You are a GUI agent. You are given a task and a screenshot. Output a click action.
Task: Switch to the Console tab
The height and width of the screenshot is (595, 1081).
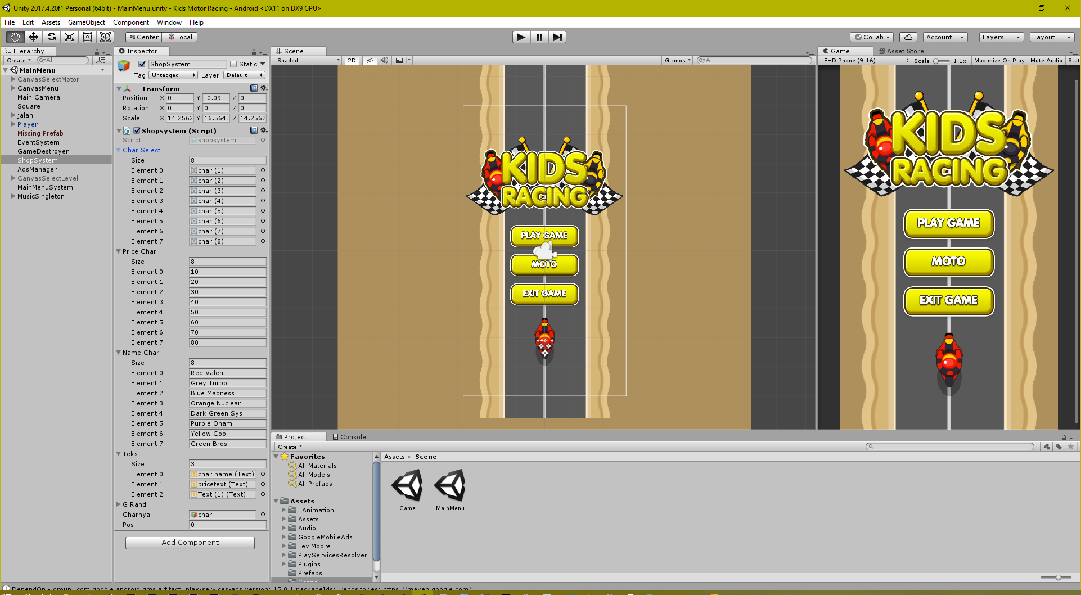click(353, 436)
